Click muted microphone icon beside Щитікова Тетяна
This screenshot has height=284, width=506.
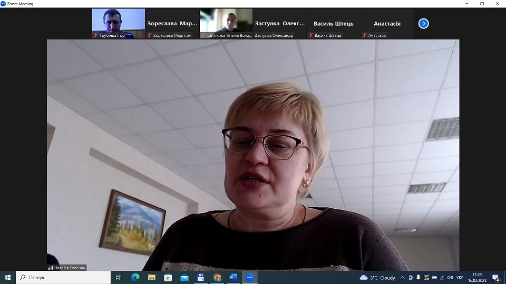203,35
